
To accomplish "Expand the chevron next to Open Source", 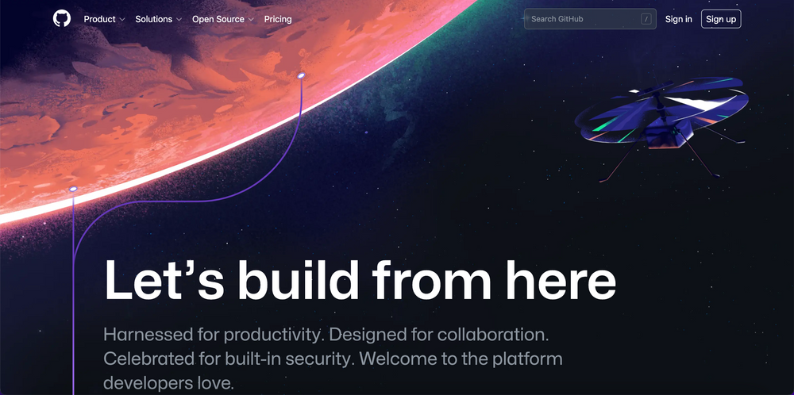I will point(251,20).
